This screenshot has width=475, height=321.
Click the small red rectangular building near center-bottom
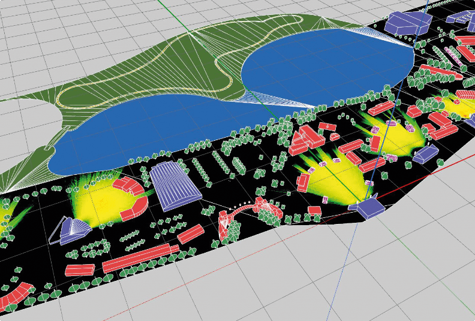191,234
